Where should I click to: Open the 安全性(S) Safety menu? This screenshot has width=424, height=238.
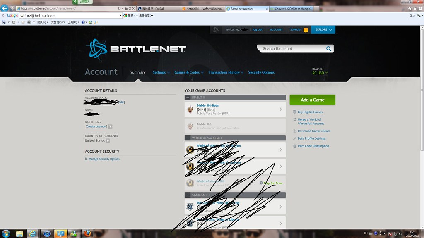pyautogui.click(x=58, y=22)
